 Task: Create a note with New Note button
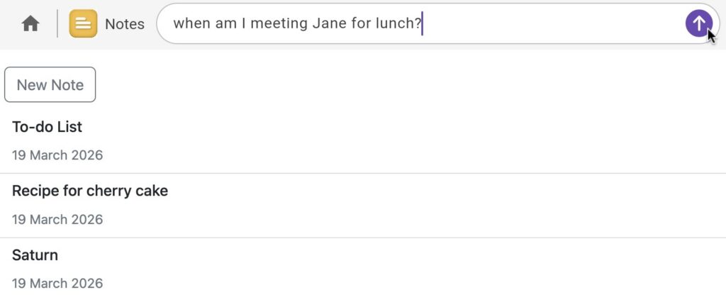50,85
